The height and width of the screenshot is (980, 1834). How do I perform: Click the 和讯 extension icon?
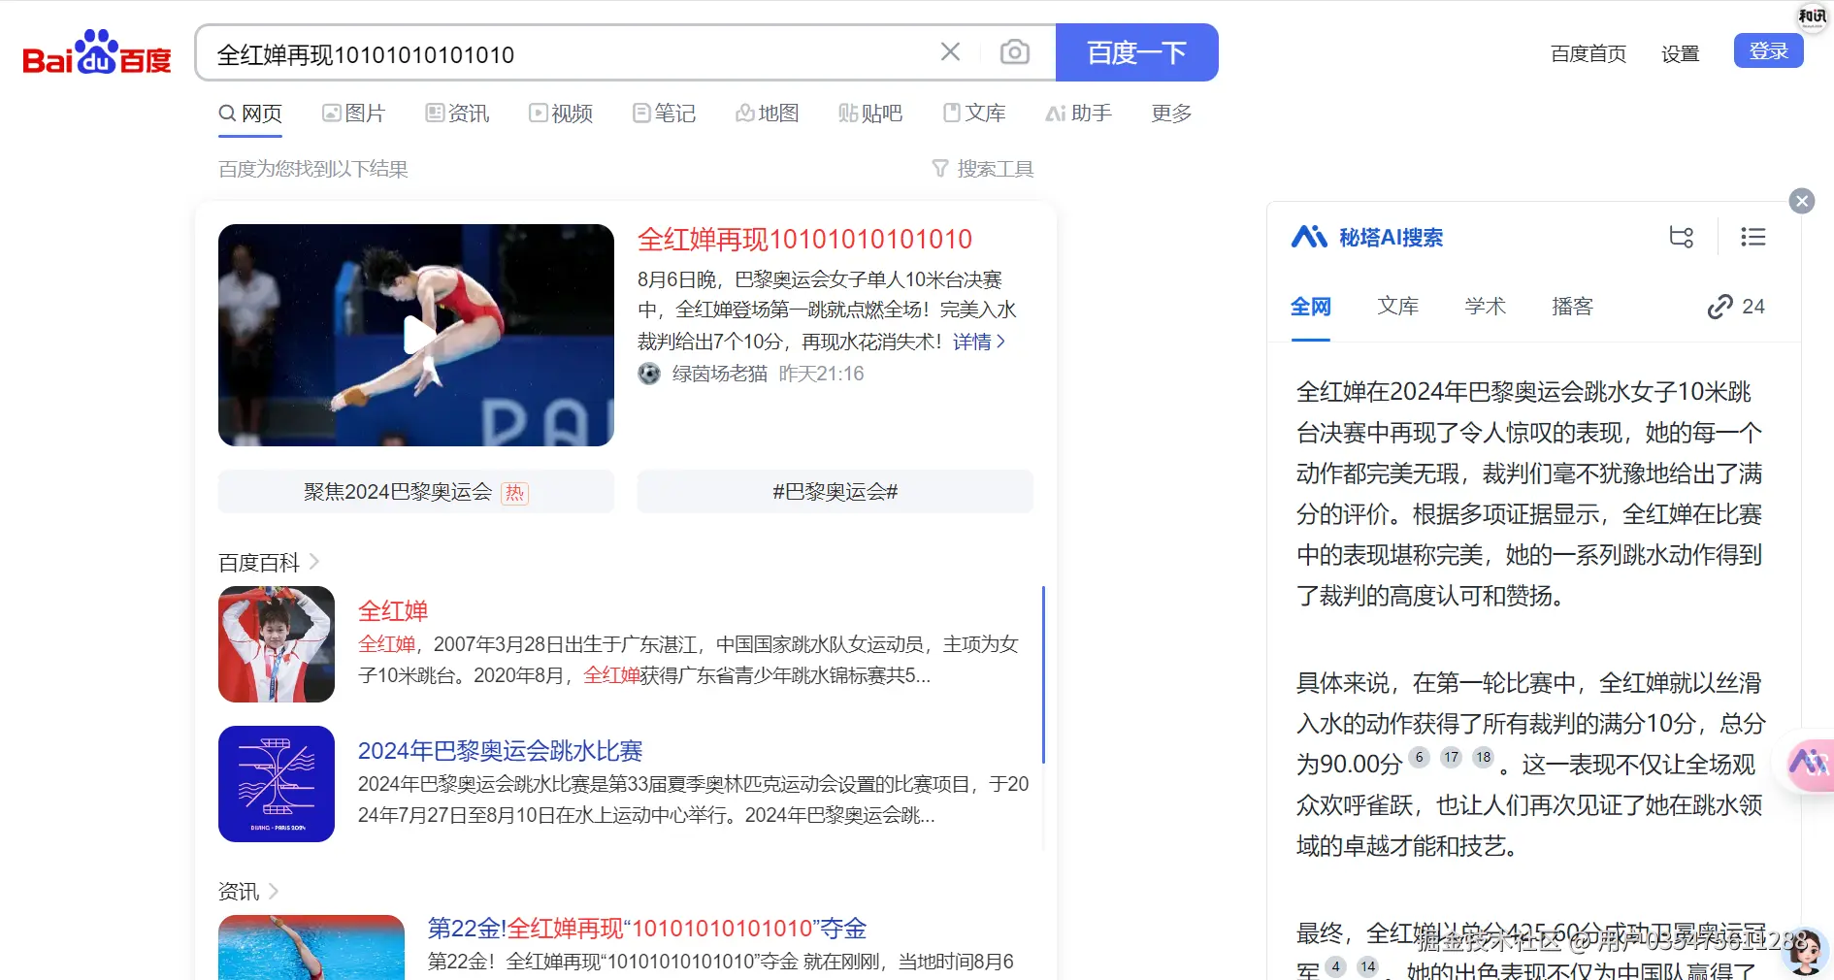(1812, 16)
